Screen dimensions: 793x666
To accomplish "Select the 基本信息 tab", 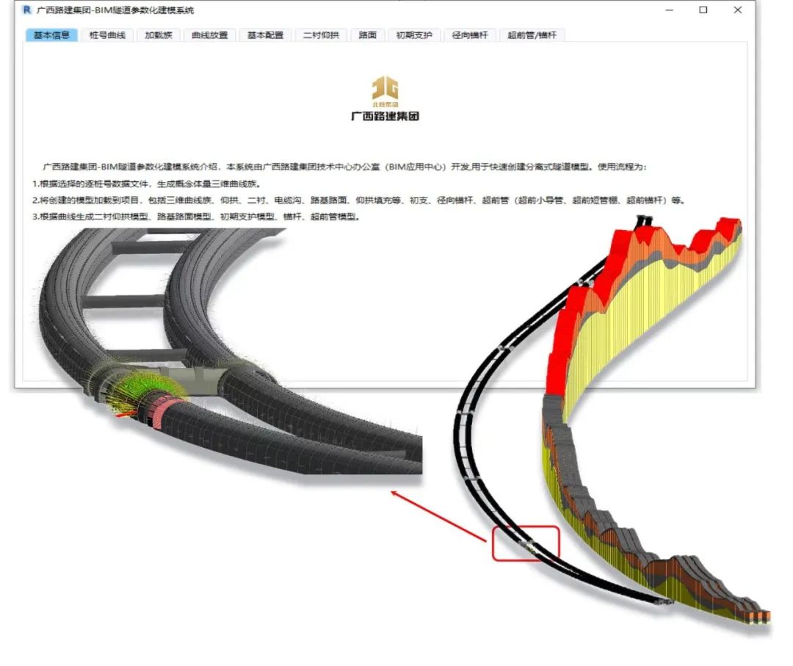I will (x=51, y=35).
